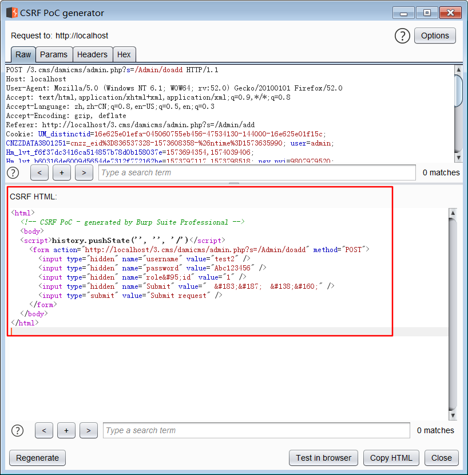
Task: Click the Copy HTML button
Action: 391,458
